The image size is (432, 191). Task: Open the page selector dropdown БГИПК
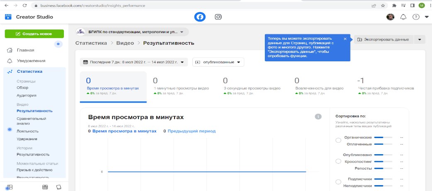tap(132, 32)
